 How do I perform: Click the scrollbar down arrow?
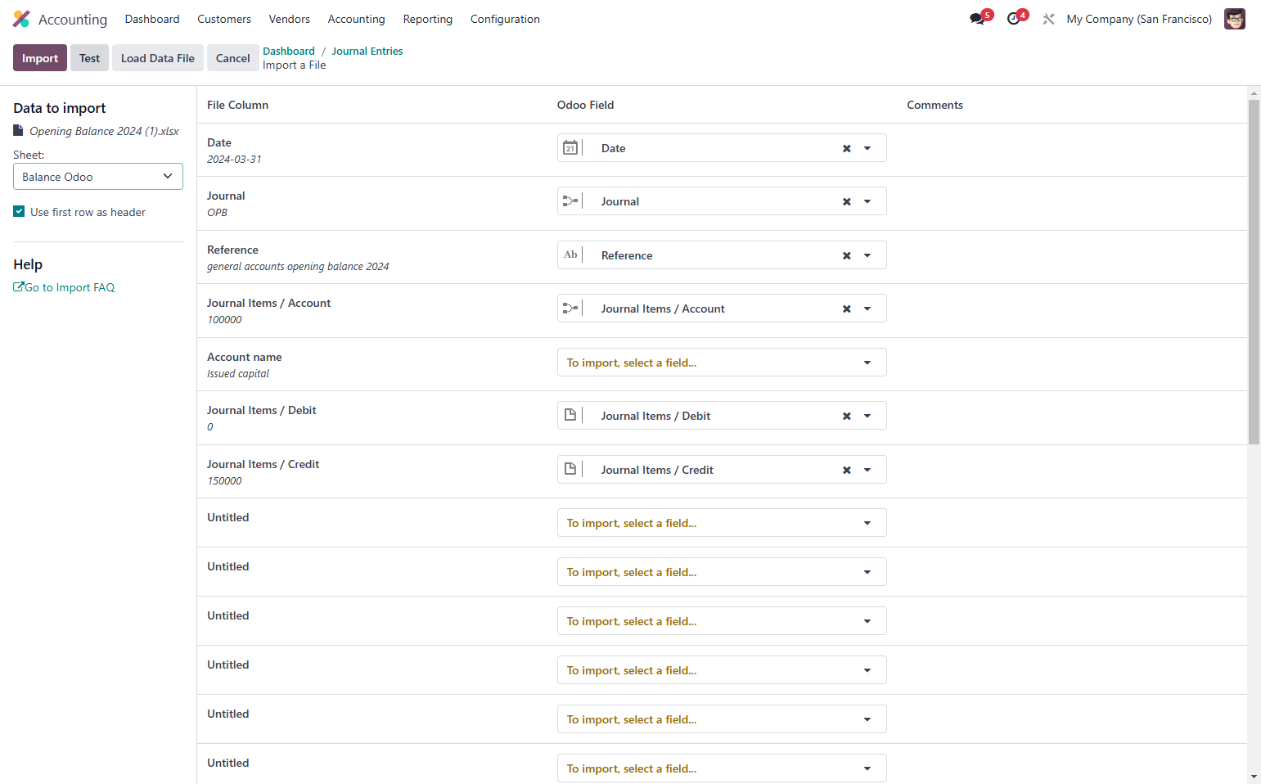tap(1254, 777)
